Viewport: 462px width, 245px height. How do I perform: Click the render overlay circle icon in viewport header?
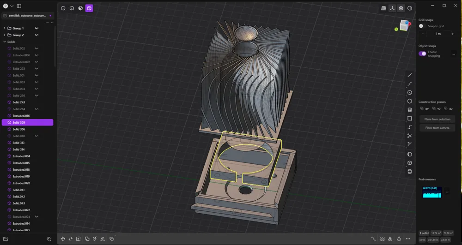point(409,8)
